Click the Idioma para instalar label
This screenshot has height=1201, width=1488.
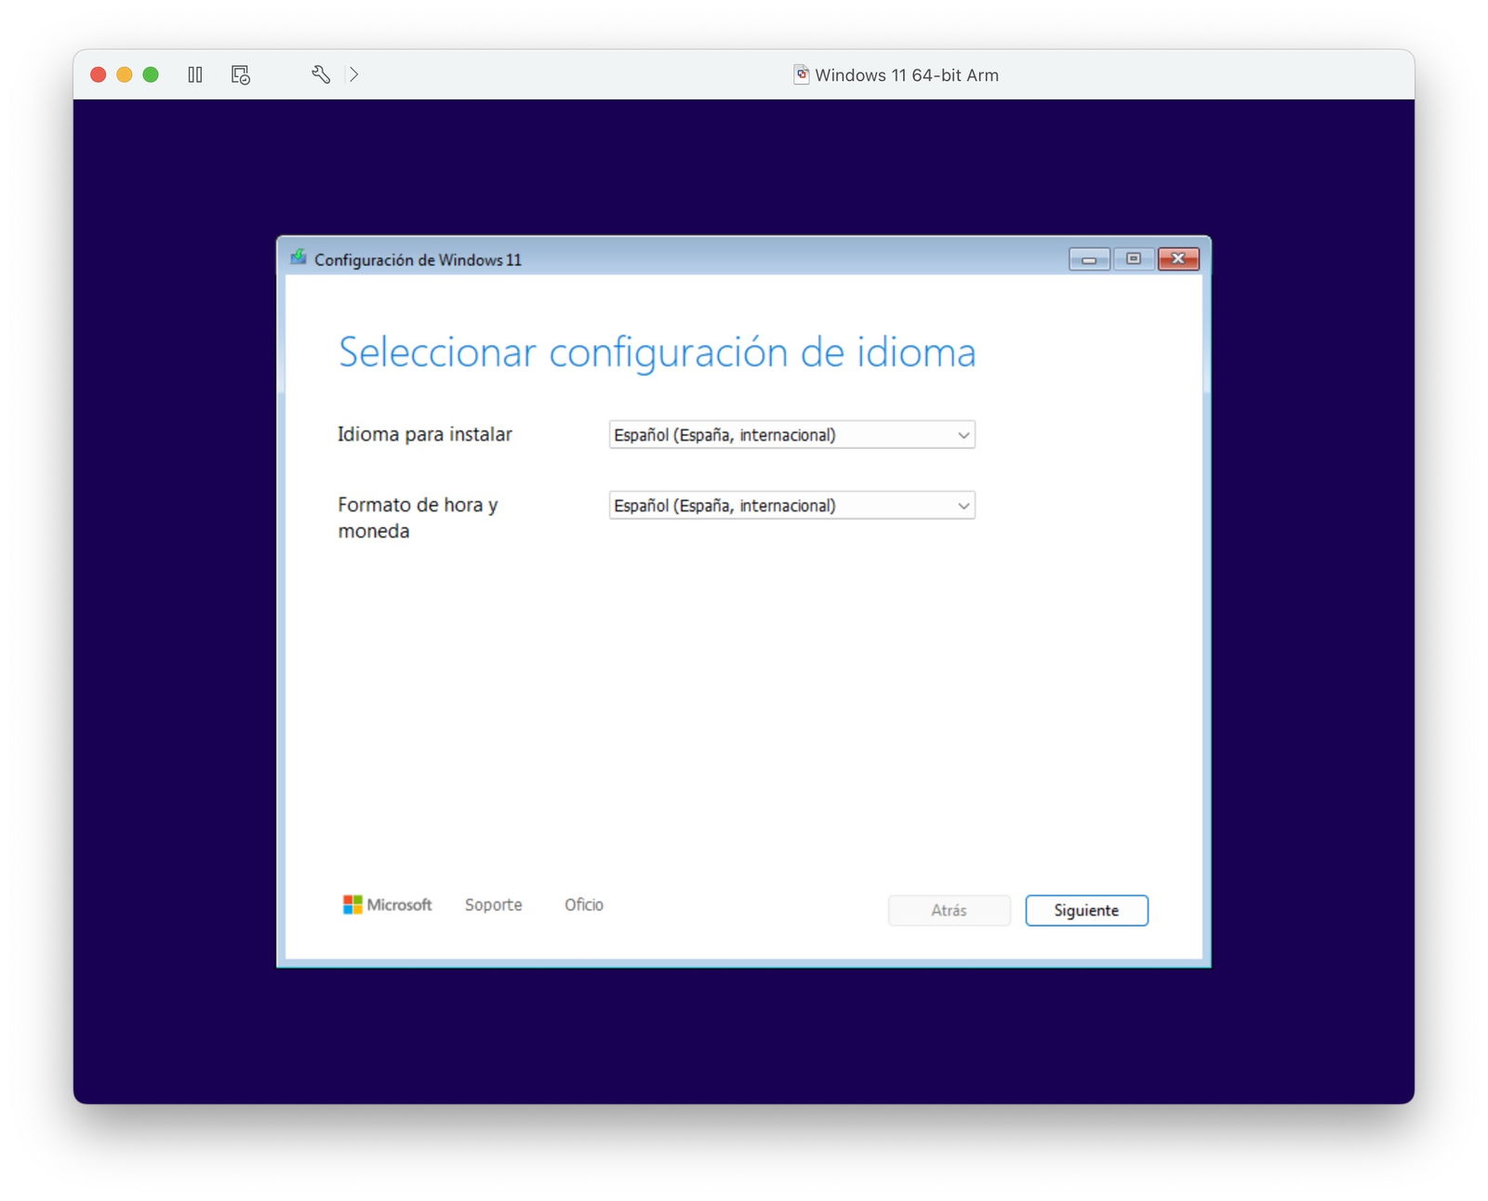click(x=425, y=434)
